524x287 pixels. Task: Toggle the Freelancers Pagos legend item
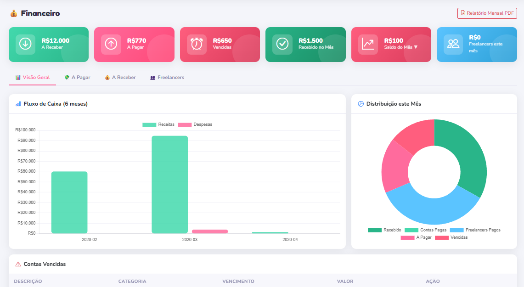click(x=475, y=230)
